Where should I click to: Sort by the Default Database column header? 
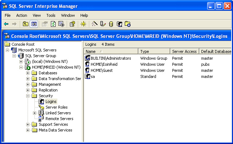point(215,51)
